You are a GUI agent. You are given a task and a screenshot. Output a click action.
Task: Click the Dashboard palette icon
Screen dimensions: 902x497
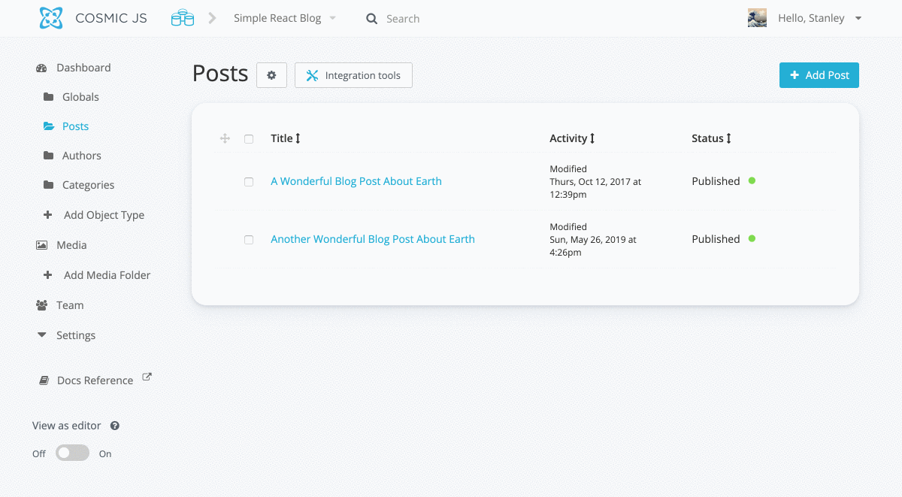41,68
